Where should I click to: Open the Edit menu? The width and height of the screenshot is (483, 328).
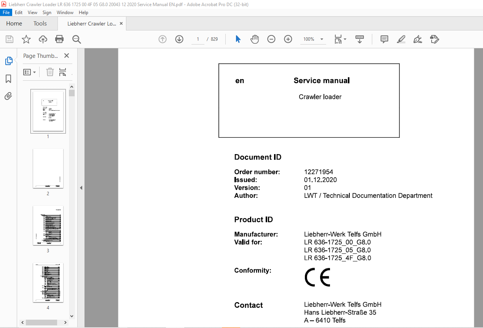(x=19, y=13)
